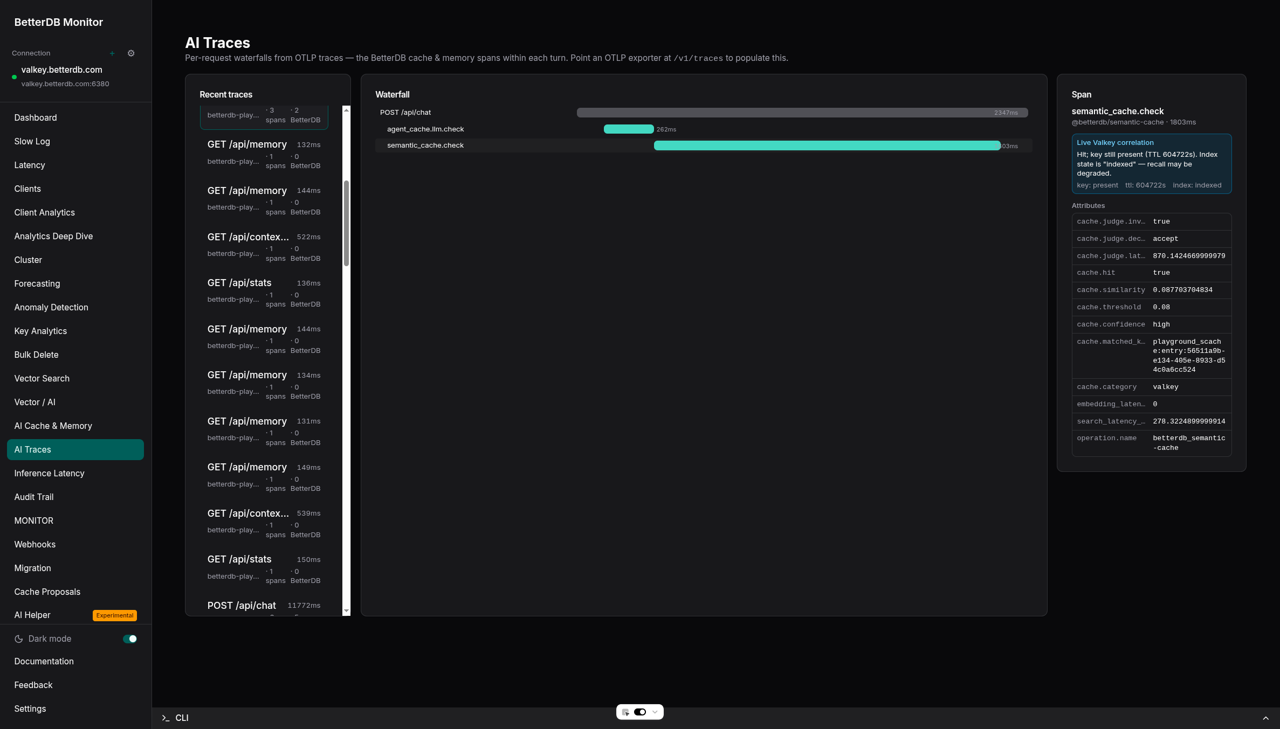Select GET /api/memory trace of 149ms

click(x=264, y=477)
